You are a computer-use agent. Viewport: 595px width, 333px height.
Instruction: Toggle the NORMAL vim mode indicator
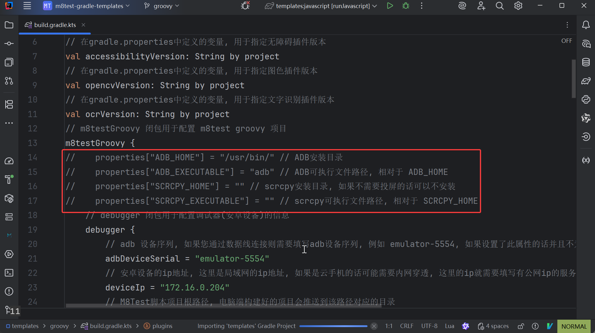pos(574,326)
